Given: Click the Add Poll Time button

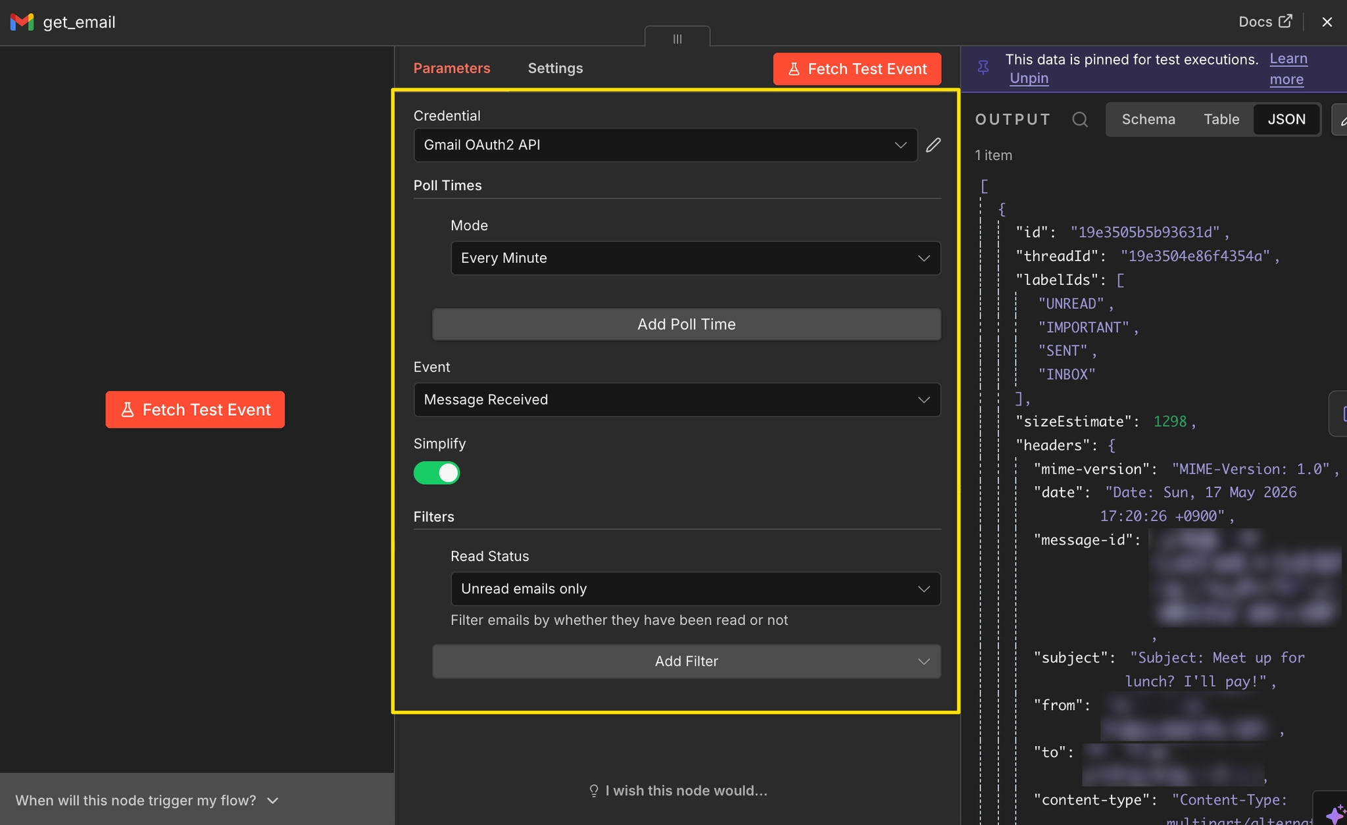Looking at the screenshot, I should pos(686,324).
